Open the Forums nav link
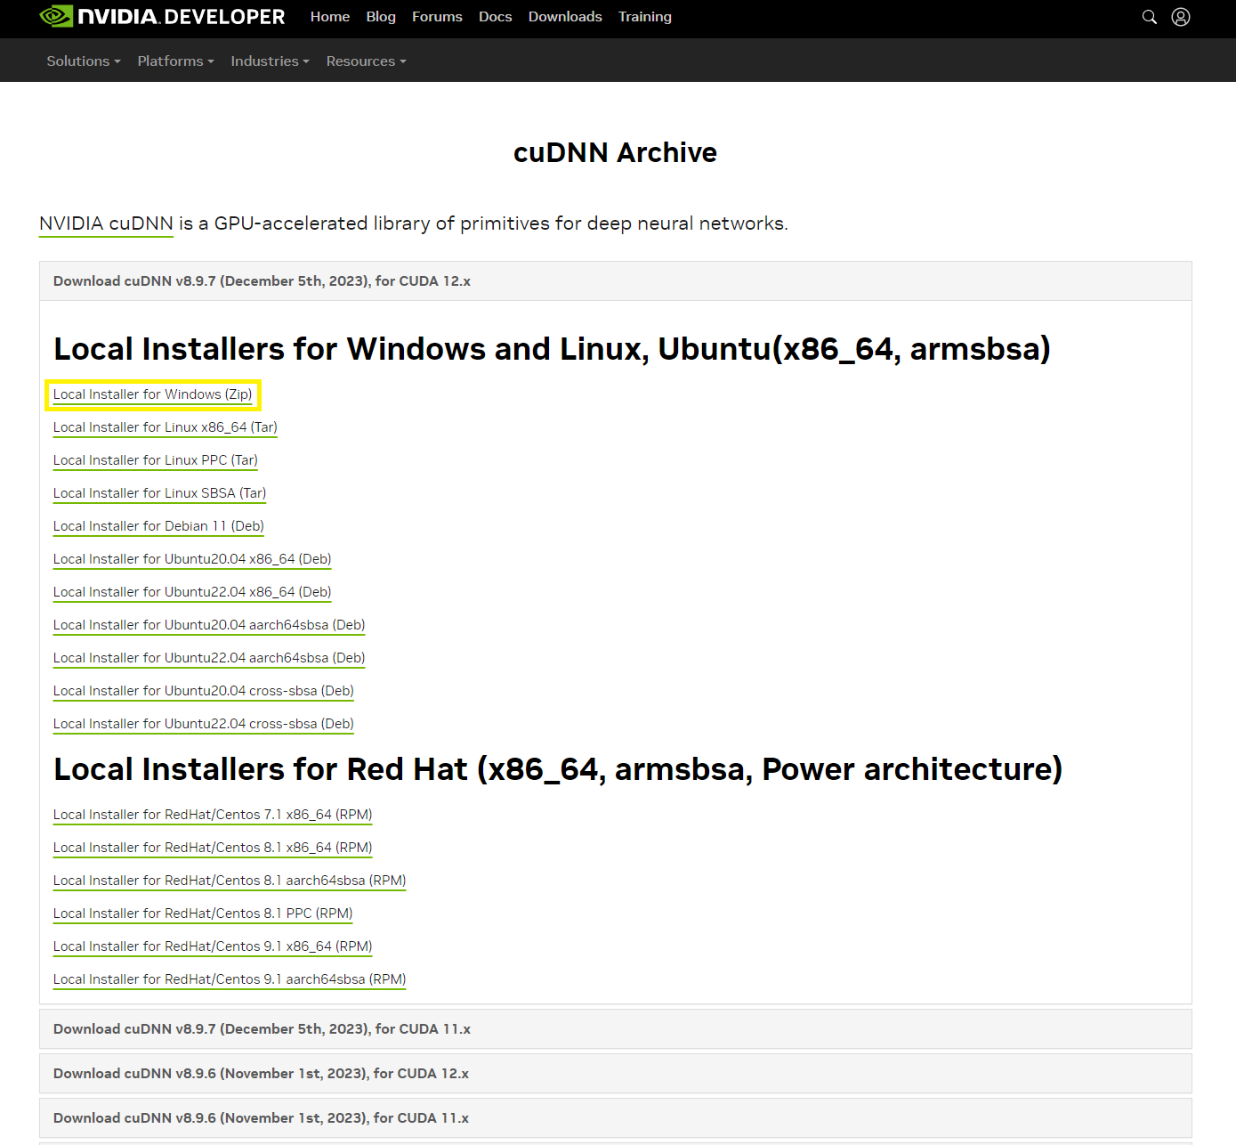Screen dimensions: 1236x1145 point(437,17)
